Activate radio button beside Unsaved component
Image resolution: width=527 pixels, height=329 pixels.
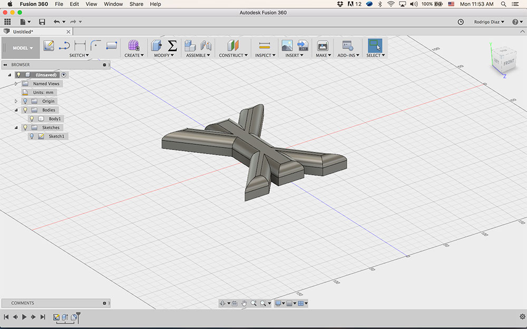(64, 75)
